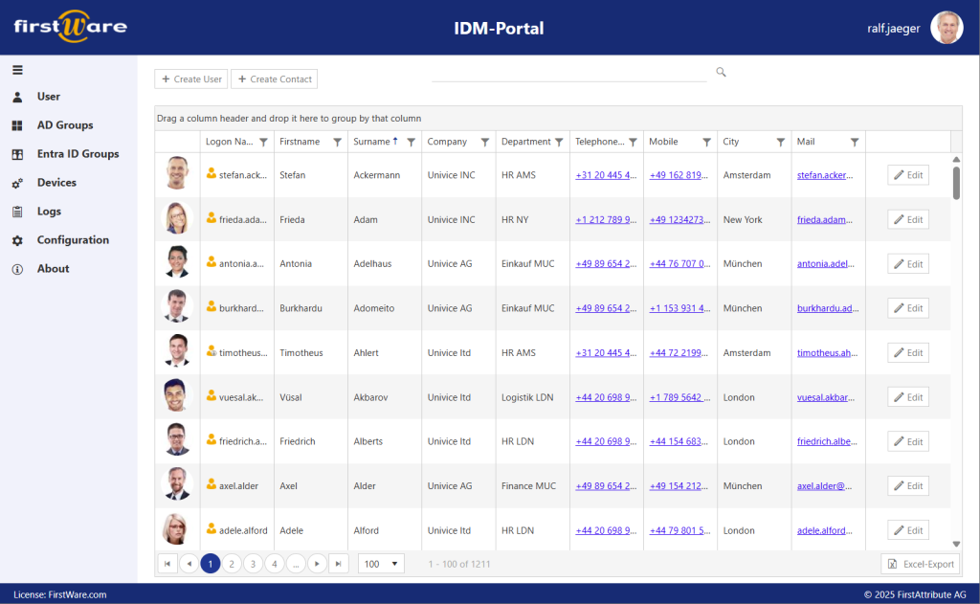Open AD Groups in sidebar
This screenshot has height=604, width=980.
(x=65, y=125)
